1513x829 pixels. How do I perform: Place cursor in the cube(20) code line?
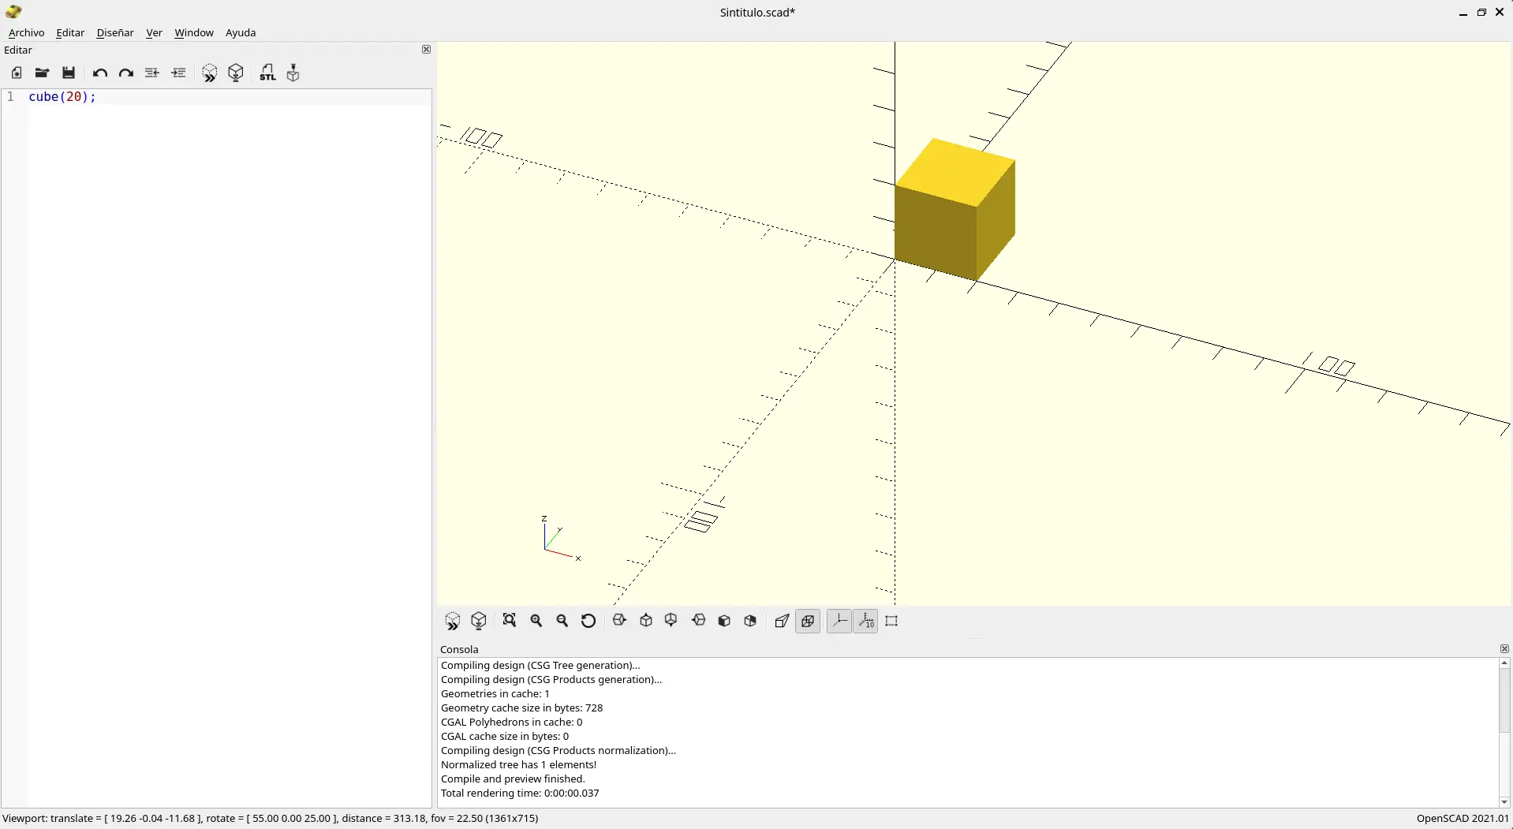tap(63, 97)
